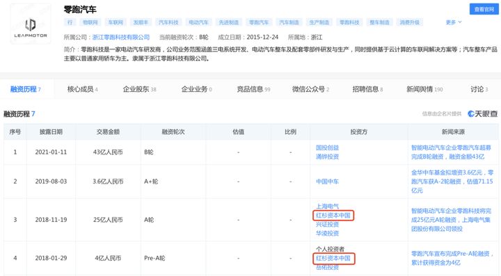This screenshot has height=276, width=501.
Task: Click the Leapmotor company logo
Action: click(31, 24)
